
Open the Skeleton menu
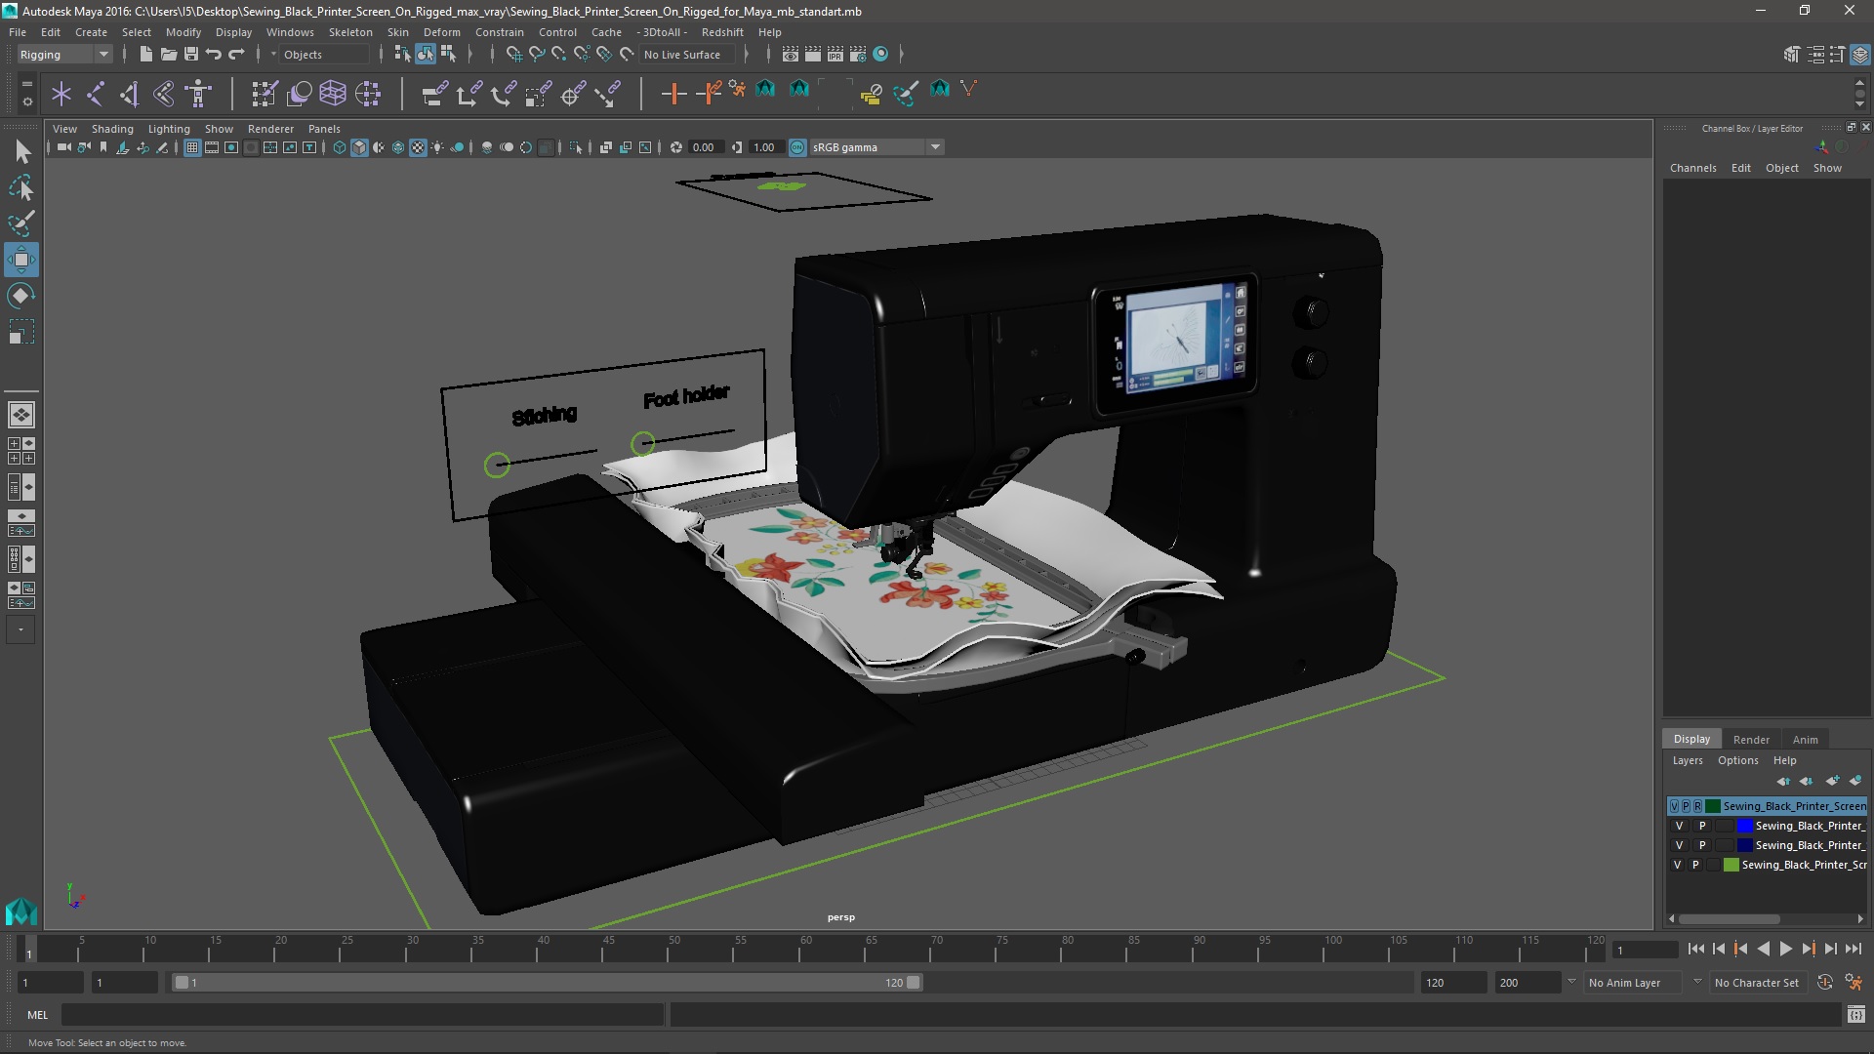(349, 32)
